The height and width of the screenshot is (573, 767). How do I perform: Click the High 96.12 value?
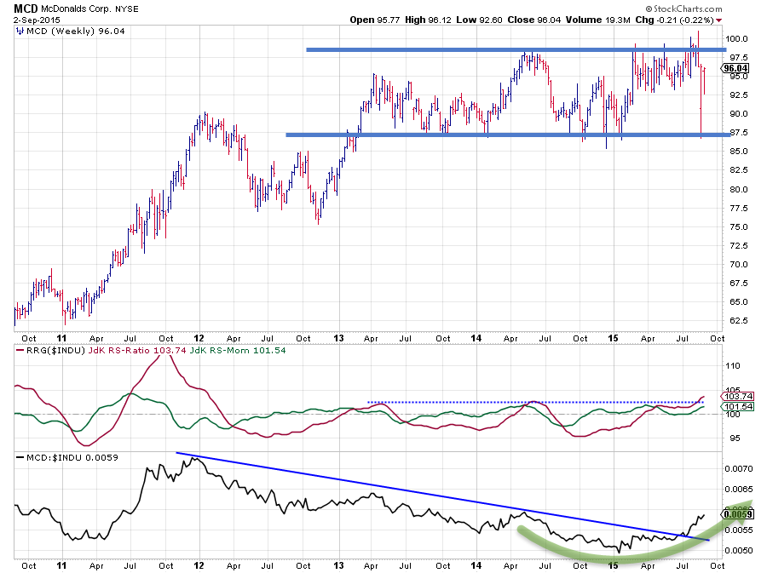[428, 20]
